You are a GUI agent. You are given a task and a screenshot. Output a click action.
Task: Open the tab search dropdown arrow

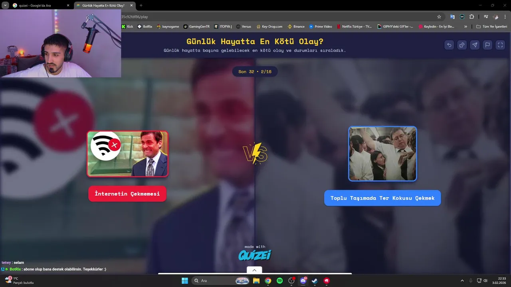tap(5, 6)
